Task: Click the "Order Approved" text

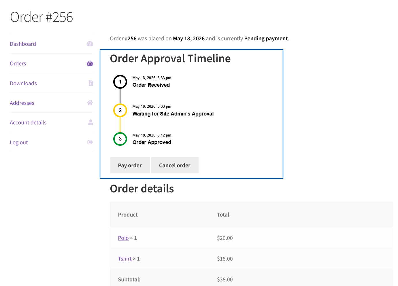Action: pos(152,142)
